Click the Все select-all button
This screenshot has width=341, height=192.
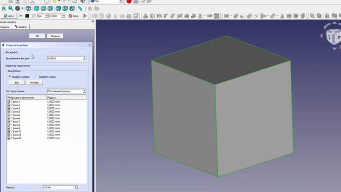coord(17,83)
